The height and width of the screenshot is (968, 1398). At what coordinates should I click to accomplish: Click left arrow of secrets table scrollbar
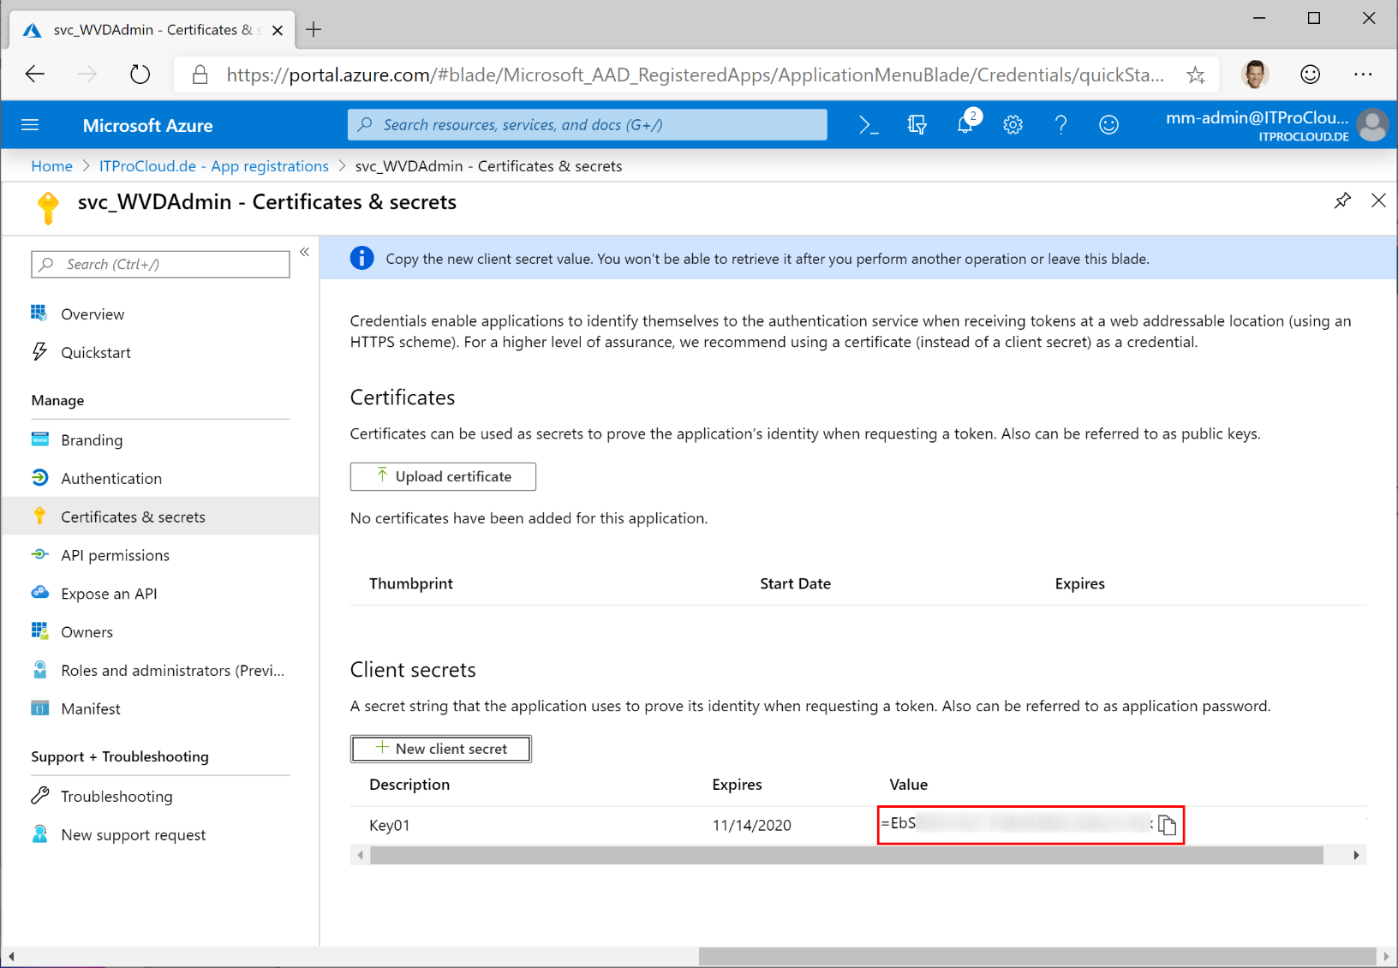(360, 855)
